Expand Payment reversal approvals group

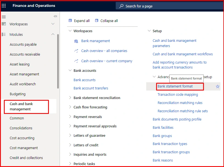coord(70,126)
